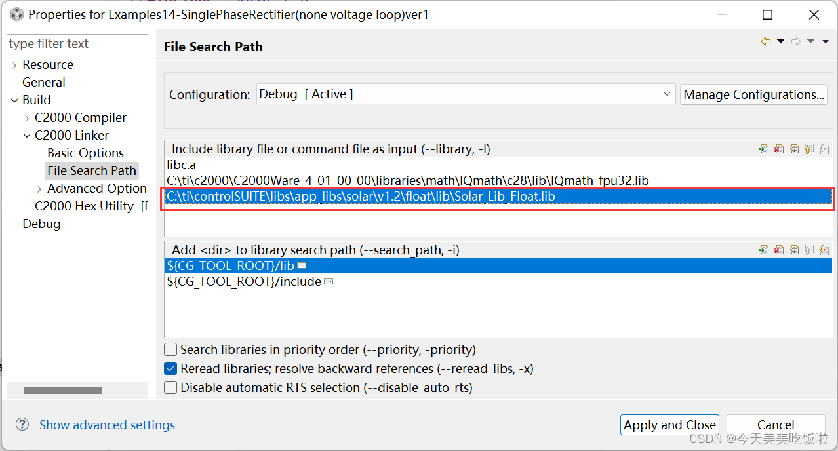Viewport: 838px width, 451px height.
Task: Click Delete icon for library search path
Action: [779, 250]
